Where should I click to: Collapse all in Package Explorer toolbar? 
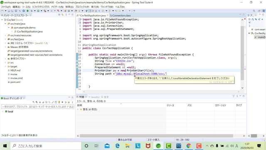(x=59, y=15)
